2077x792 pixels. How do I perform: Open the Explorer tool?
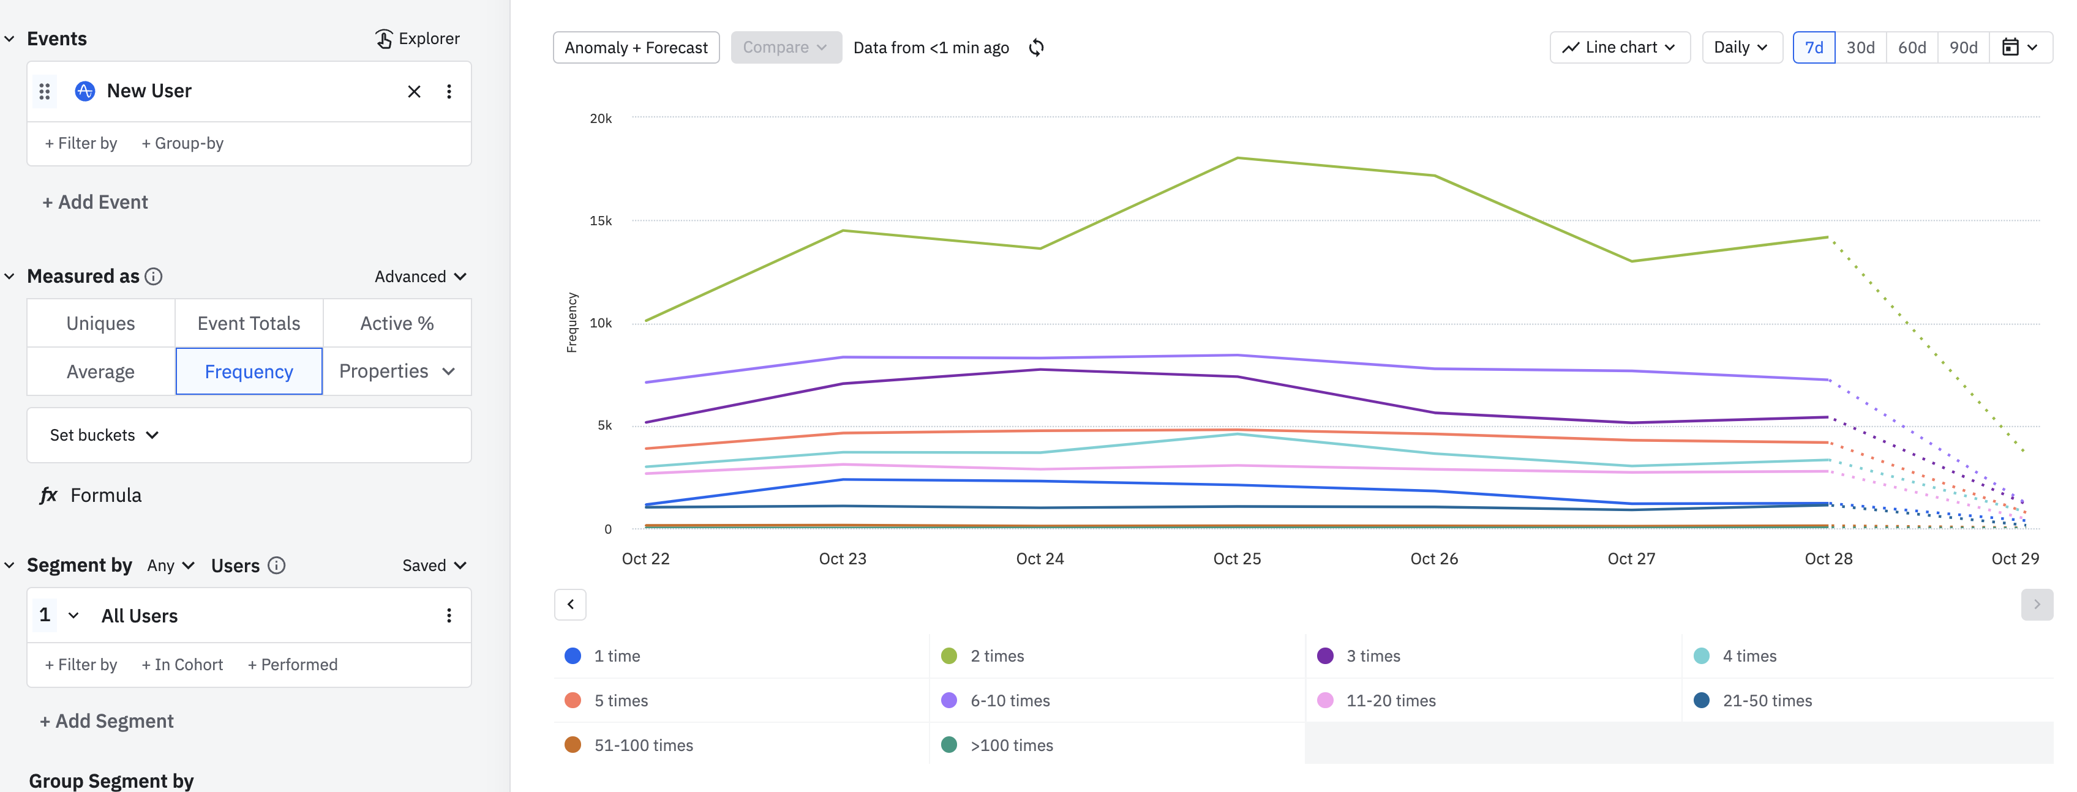coord(417,39)
